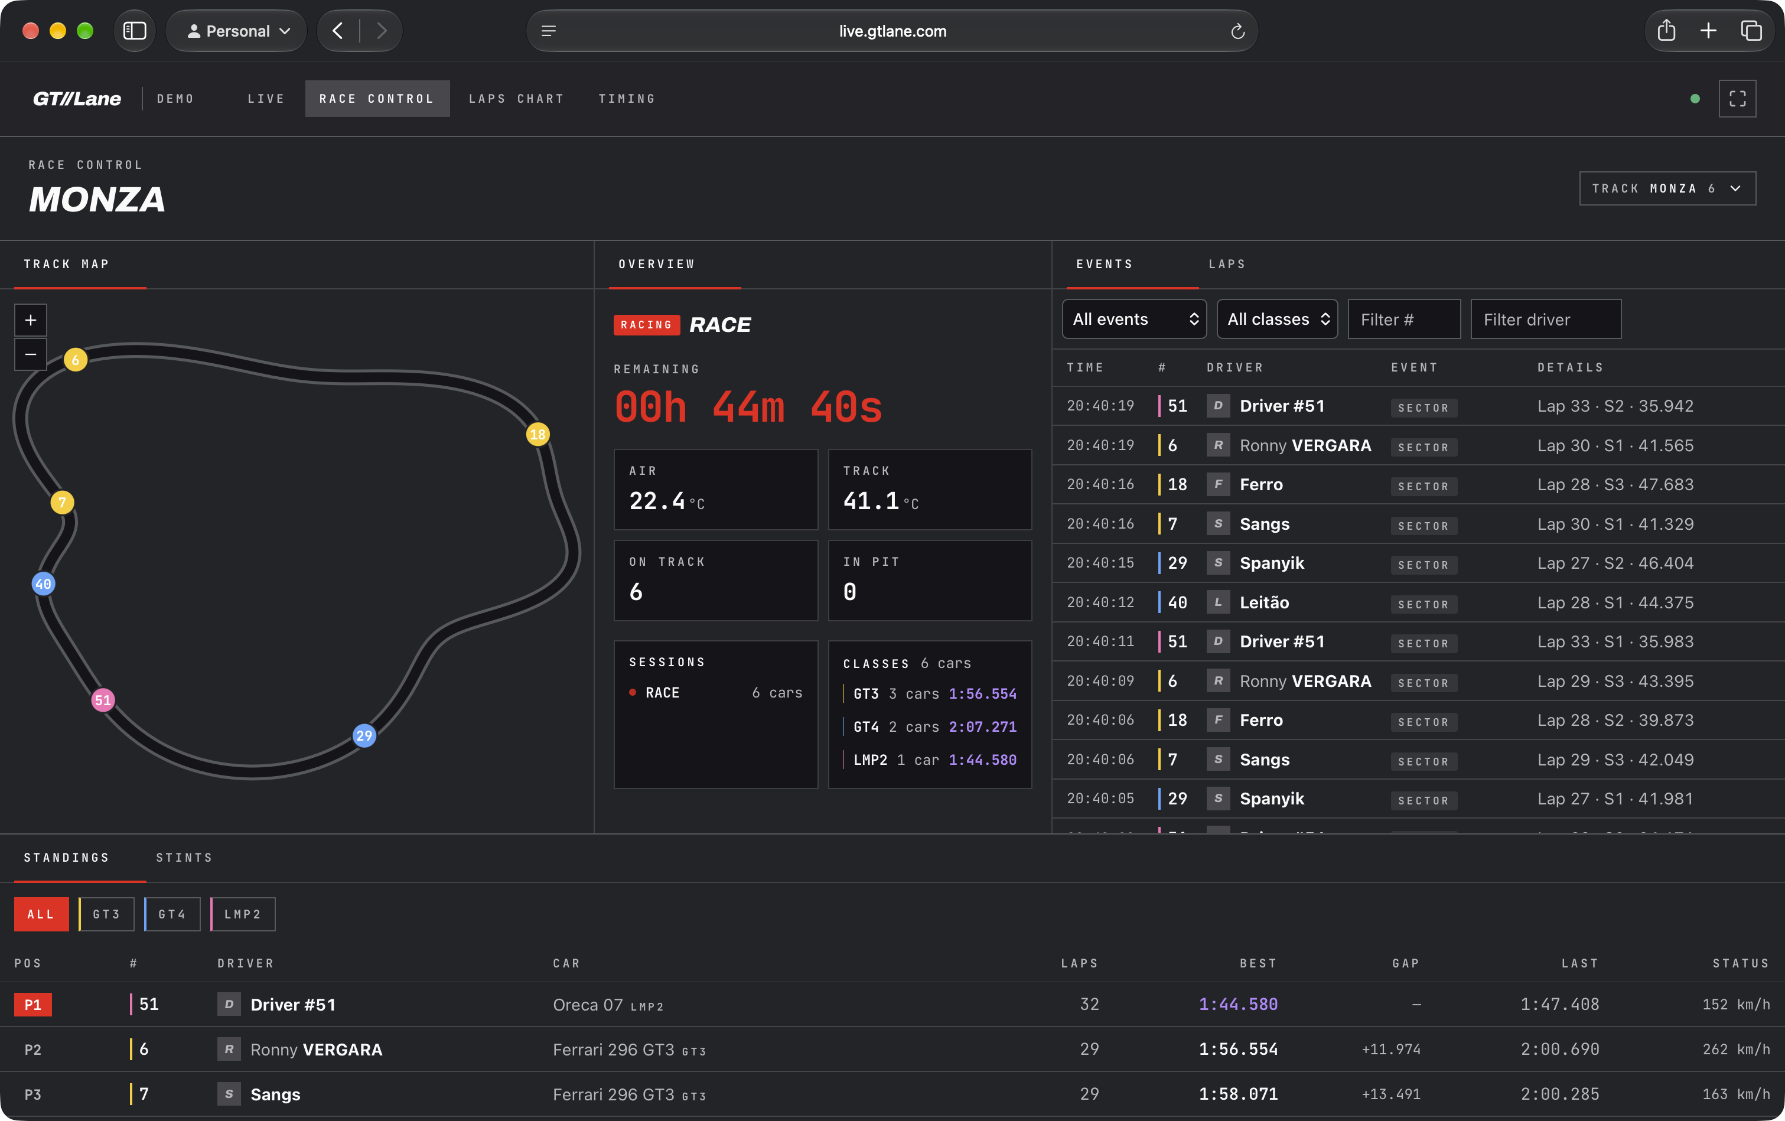Click the GT//Lane logo

pos(76,99)
